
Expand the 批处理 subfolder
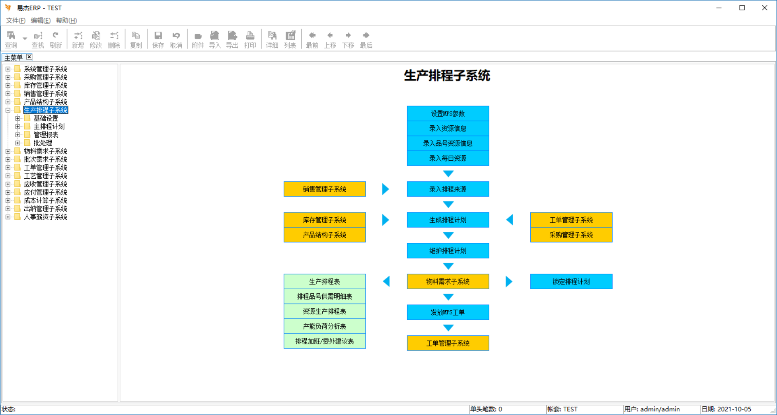18,143
